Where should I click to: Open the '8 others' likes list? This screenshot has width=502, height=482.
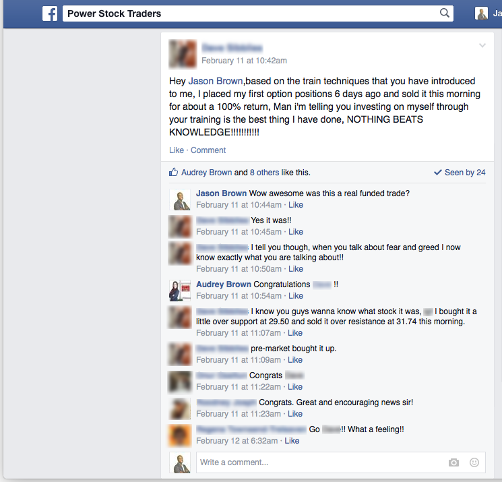(264, 173)
